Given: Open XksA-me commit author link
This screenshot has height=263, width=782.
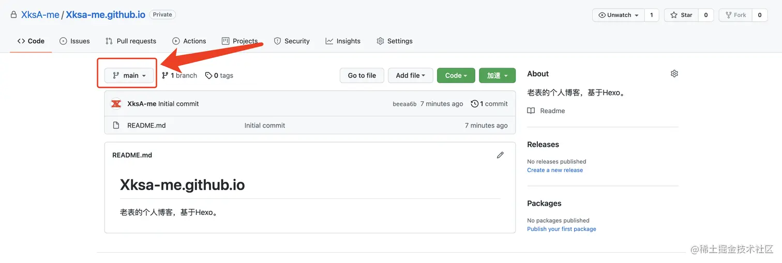Looking at the screenshot, I should [142, 104].
